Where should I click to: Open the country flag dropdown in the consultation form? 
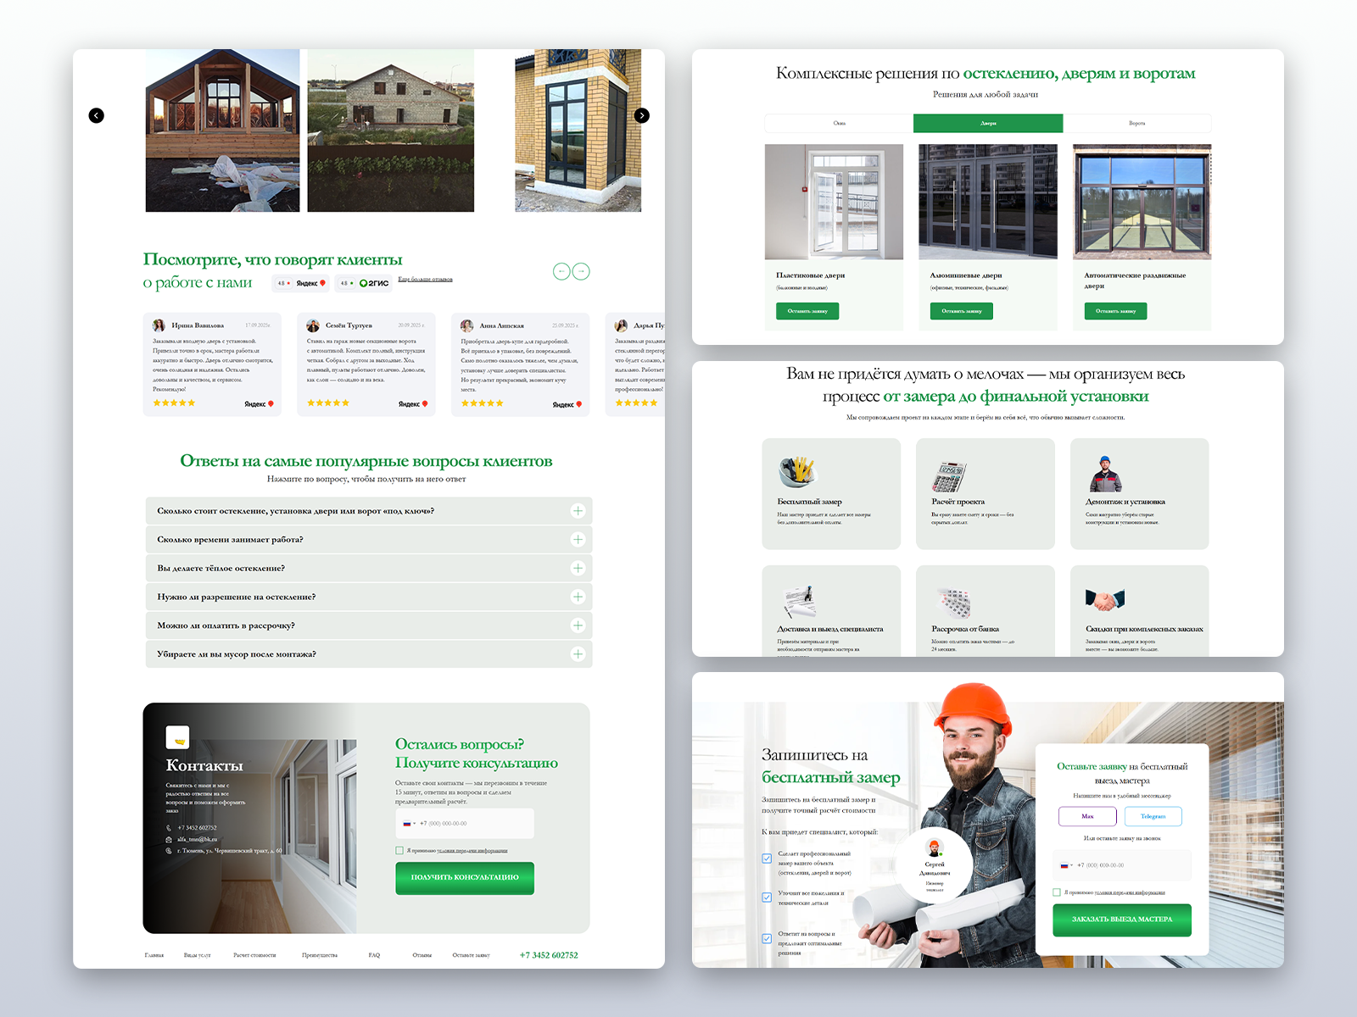(x=409, y=824)
